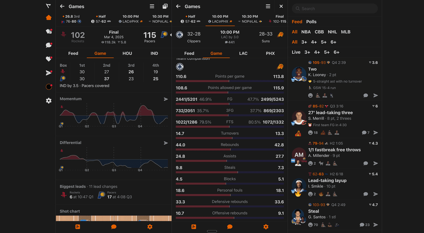The height and width of the screenshot is (233, 424).
Task: Switch to the IND tab
Action: point(154,53)
